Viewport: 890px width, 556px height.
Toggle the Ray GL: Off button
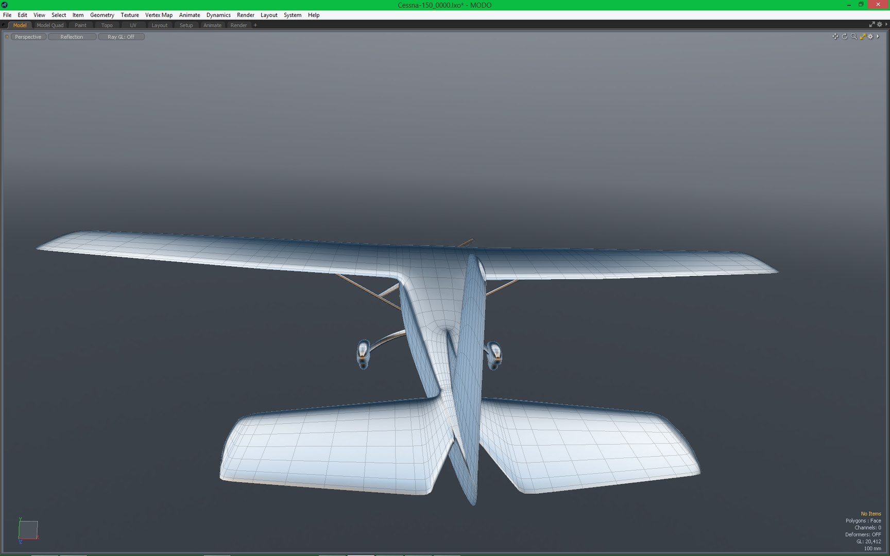(121, 37)
